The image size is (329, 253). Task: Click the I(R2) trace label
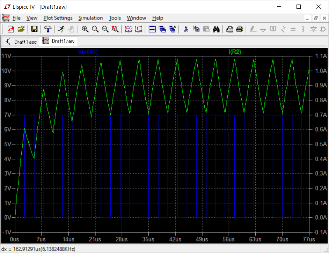click(x=235, y=52)
